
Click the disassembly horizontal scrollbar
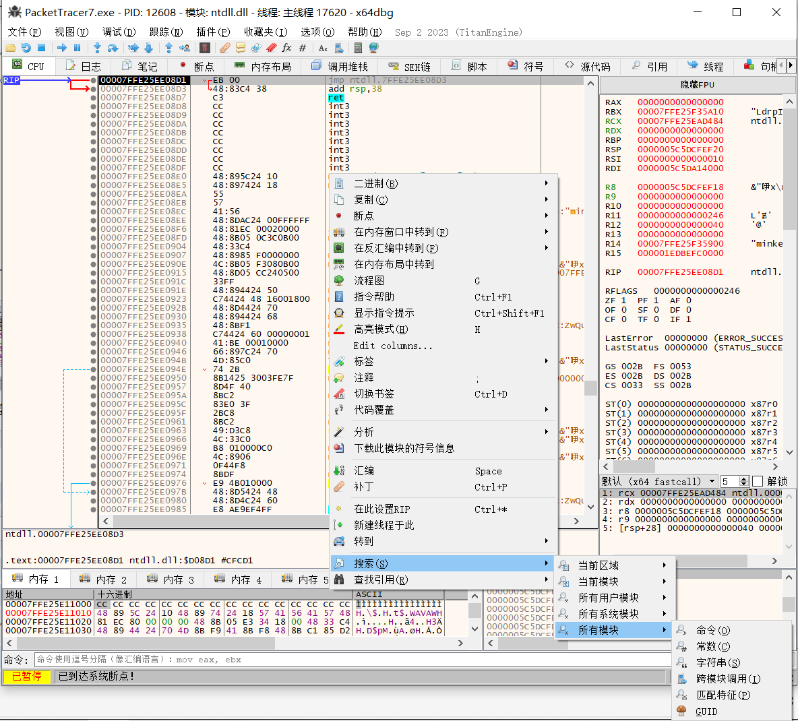click(340, 521)
